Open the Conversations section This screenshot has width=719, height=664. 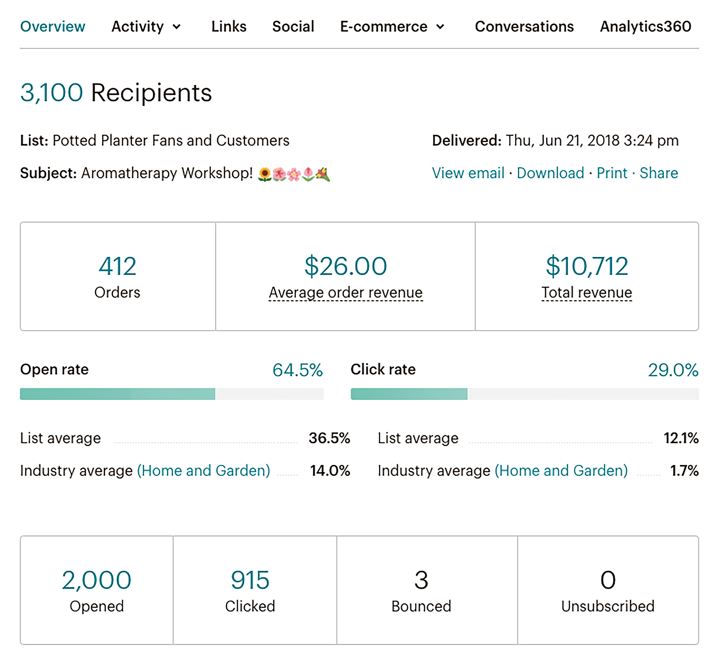(x=524, y=26)
